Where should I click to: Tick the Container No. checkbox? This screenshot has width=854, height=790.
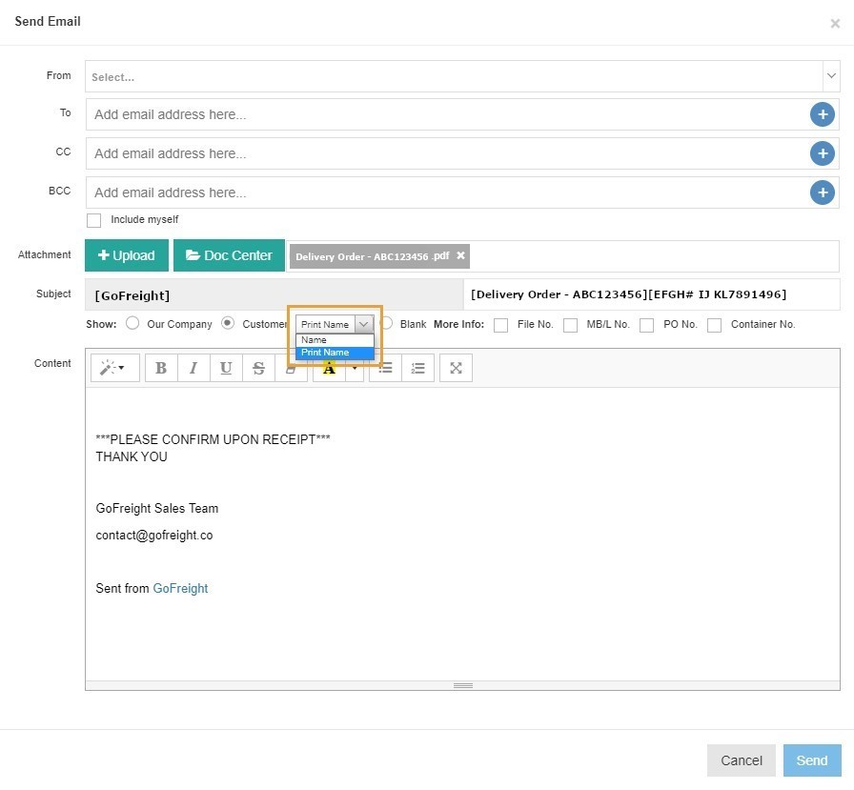tap(714, 325)
